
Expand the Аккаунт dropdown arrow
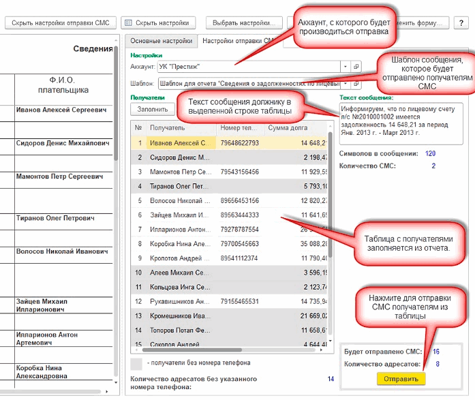(346, 67)
